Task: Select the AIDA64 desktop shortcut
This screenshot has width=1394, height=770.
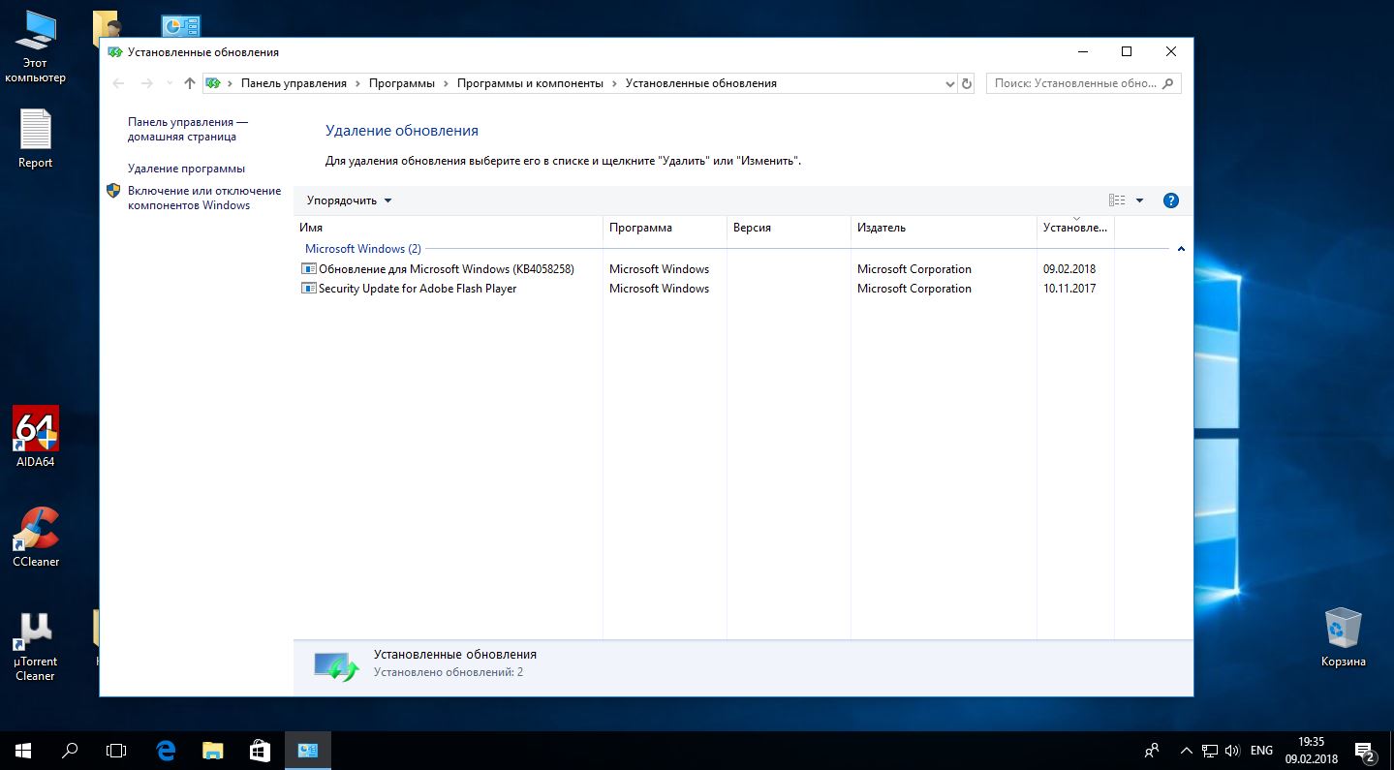Action: pyautogui.click(x=35, y=437)
